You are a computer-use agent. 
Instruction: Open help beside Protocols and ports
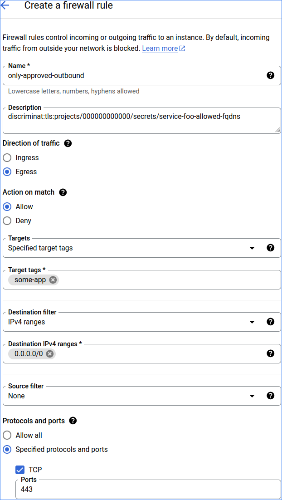73,421
